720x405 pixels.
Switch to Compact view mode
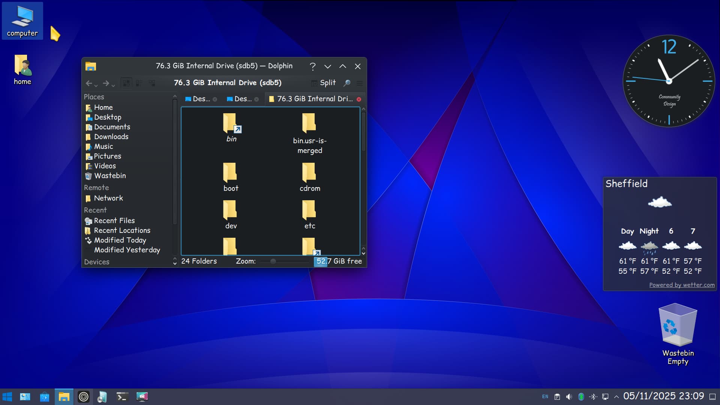tap(139, 83)
